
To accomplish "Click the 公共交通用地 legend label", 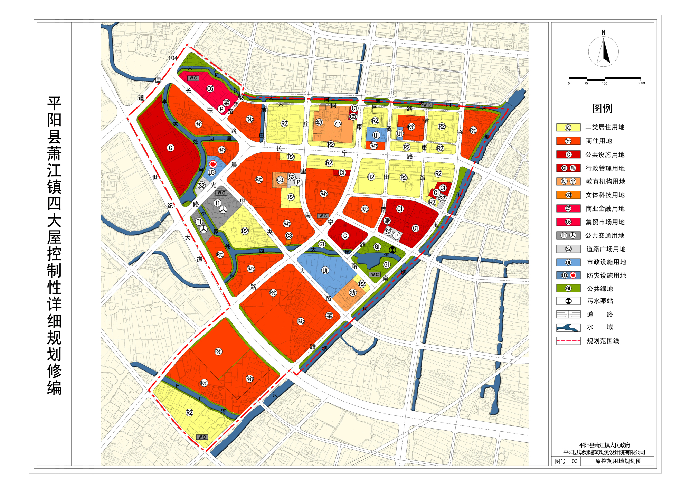I will pyautogui.click(x=605, y=236).
